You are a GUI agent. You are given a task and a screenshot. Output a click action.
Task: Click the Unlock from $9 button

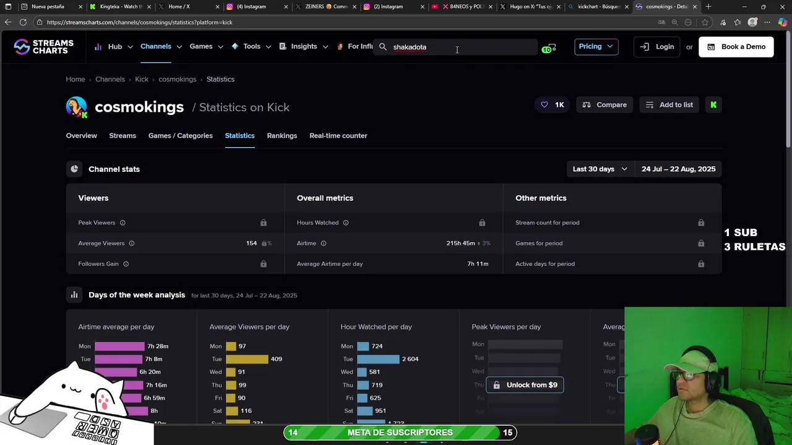tap(525, 385)
